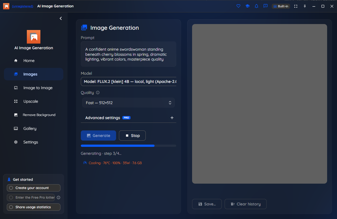Viewport: 337px width, 219px height.
Task: Go to Home in the sidebar
Action: 34,61
